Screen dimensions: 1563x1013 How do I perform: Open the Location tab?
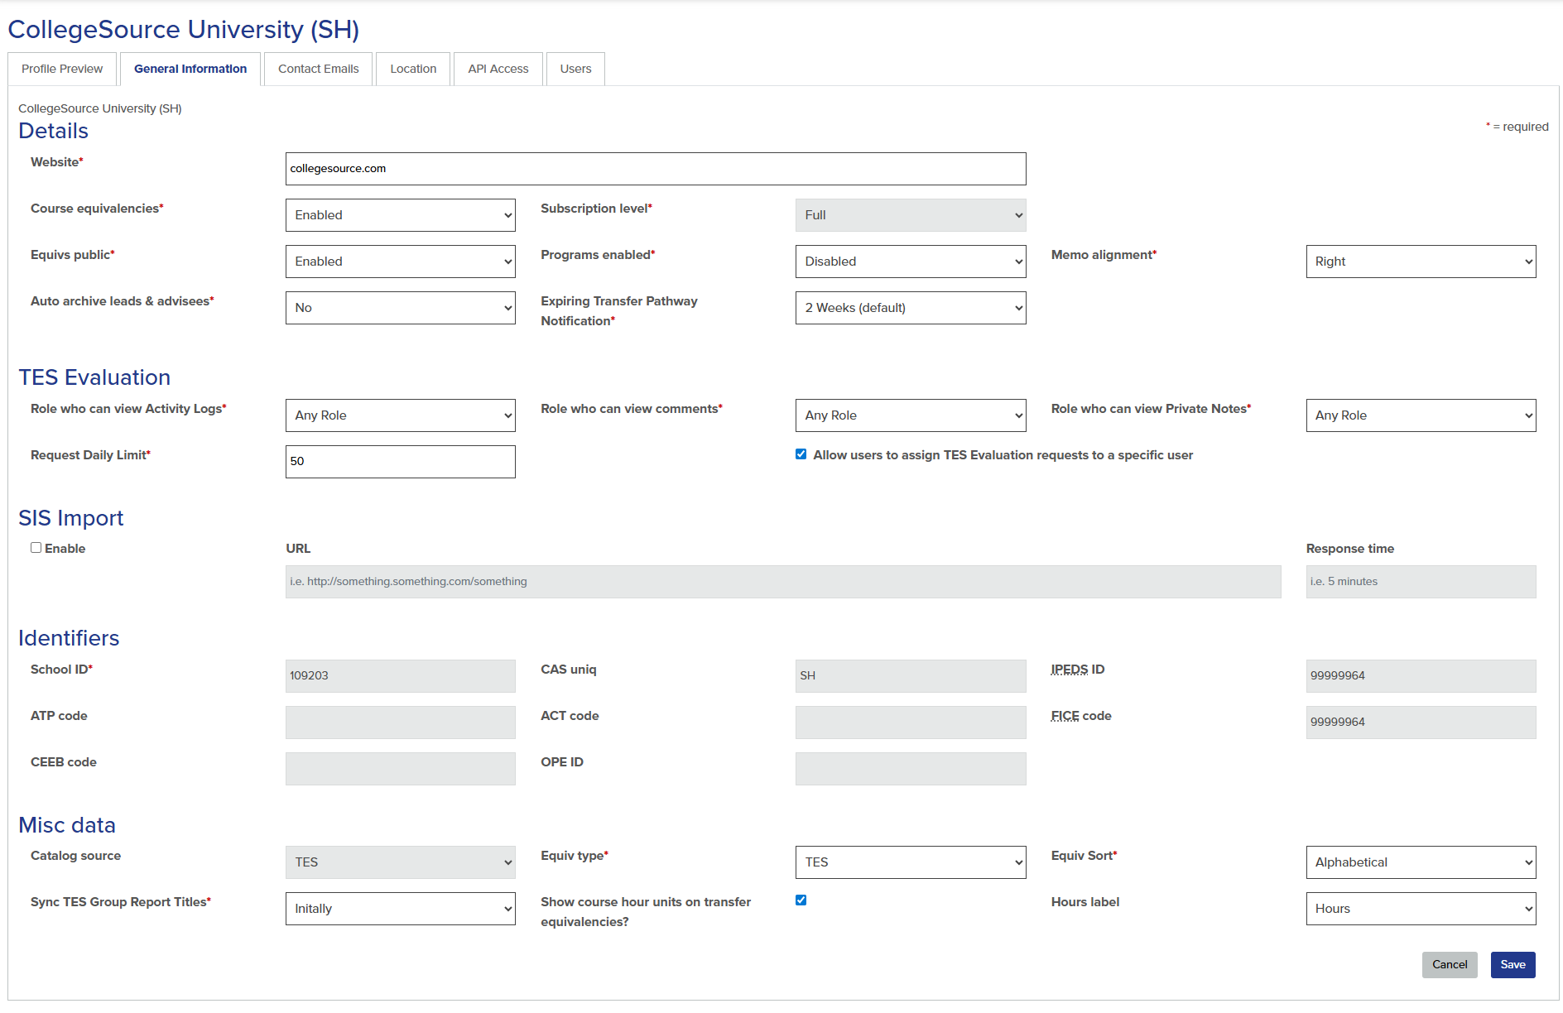pyautogui.click(x=412, y=69)
